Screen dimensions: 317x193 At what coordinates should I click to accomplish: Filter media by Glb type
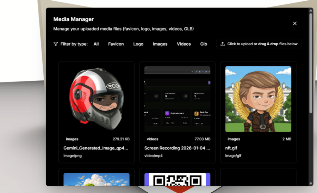(204, 44)
